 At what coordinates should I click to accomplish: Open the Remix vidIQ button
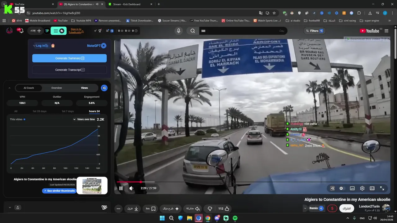[x=316, y=208]
